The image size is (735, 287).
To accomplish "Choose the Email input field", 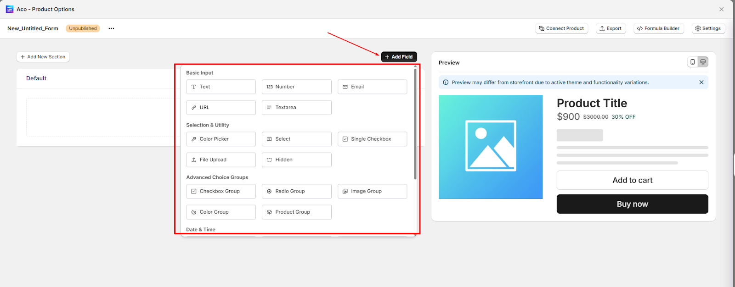I will (372, 87).
